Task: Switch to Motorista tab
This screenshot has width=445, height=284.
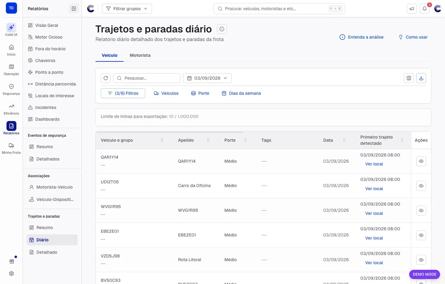Action: coord(140,55)
